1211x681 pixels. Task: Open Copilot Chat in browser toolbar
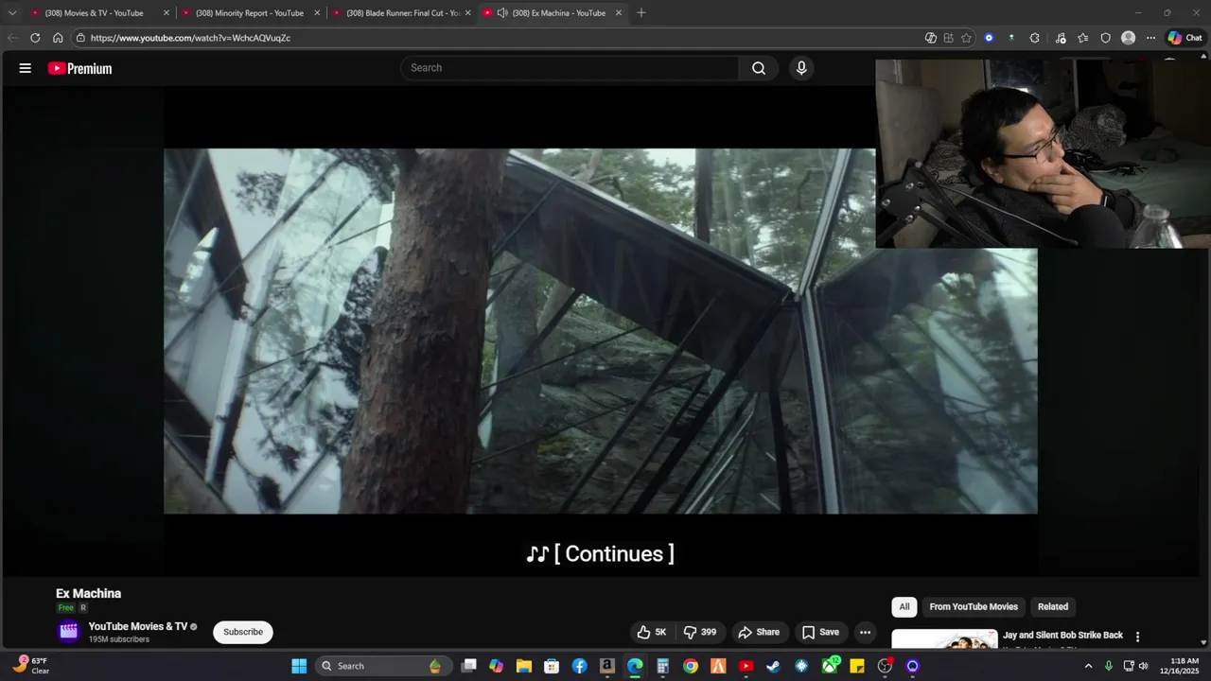1185,38
